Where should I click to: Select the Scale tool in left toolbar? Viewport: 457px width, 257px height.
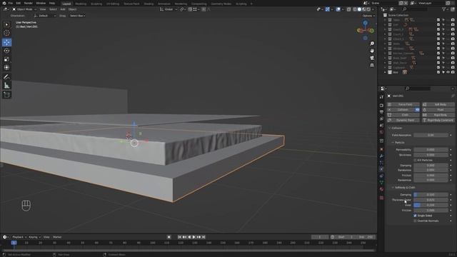[6, 59]
